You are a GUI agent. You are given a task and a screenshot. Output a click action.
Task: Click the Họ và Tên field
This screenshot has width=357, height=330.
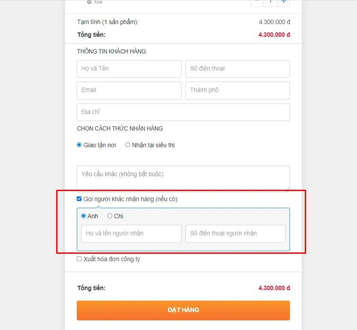pyautogui.click(x=129, y=69)
